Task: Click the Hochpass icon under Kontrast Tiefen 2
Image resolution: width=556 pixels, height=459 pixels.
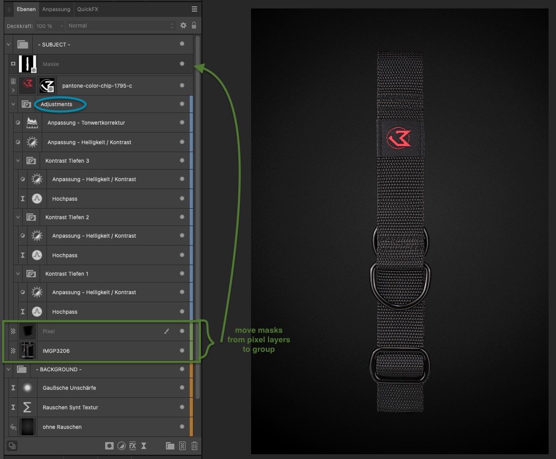Action: click(37, 255)
